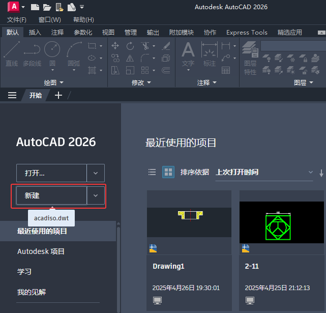The height and width of the screenshot is (313, 326).
Task: Open the 2-11 drawing thumbnail
Action: tap(282, 222)
